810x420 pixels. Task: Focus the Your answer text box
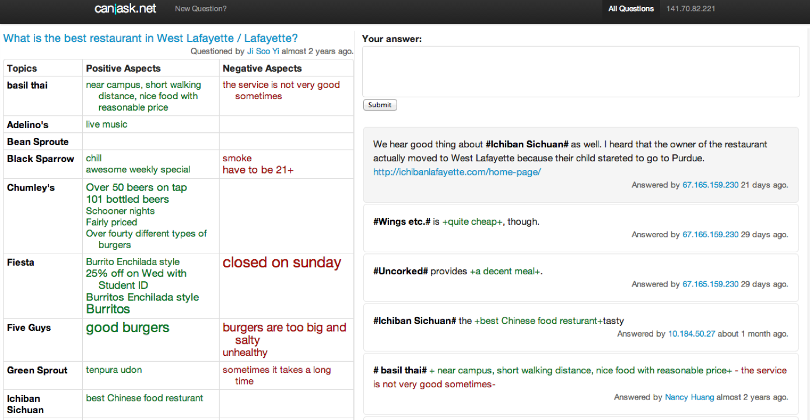coord(581,72)
